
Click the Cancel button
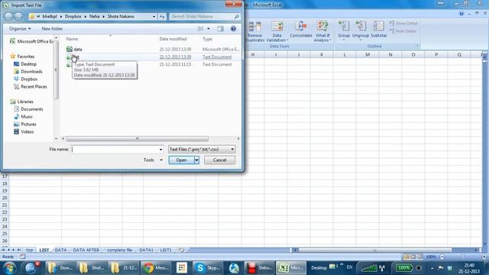click(x=219, y=160)
